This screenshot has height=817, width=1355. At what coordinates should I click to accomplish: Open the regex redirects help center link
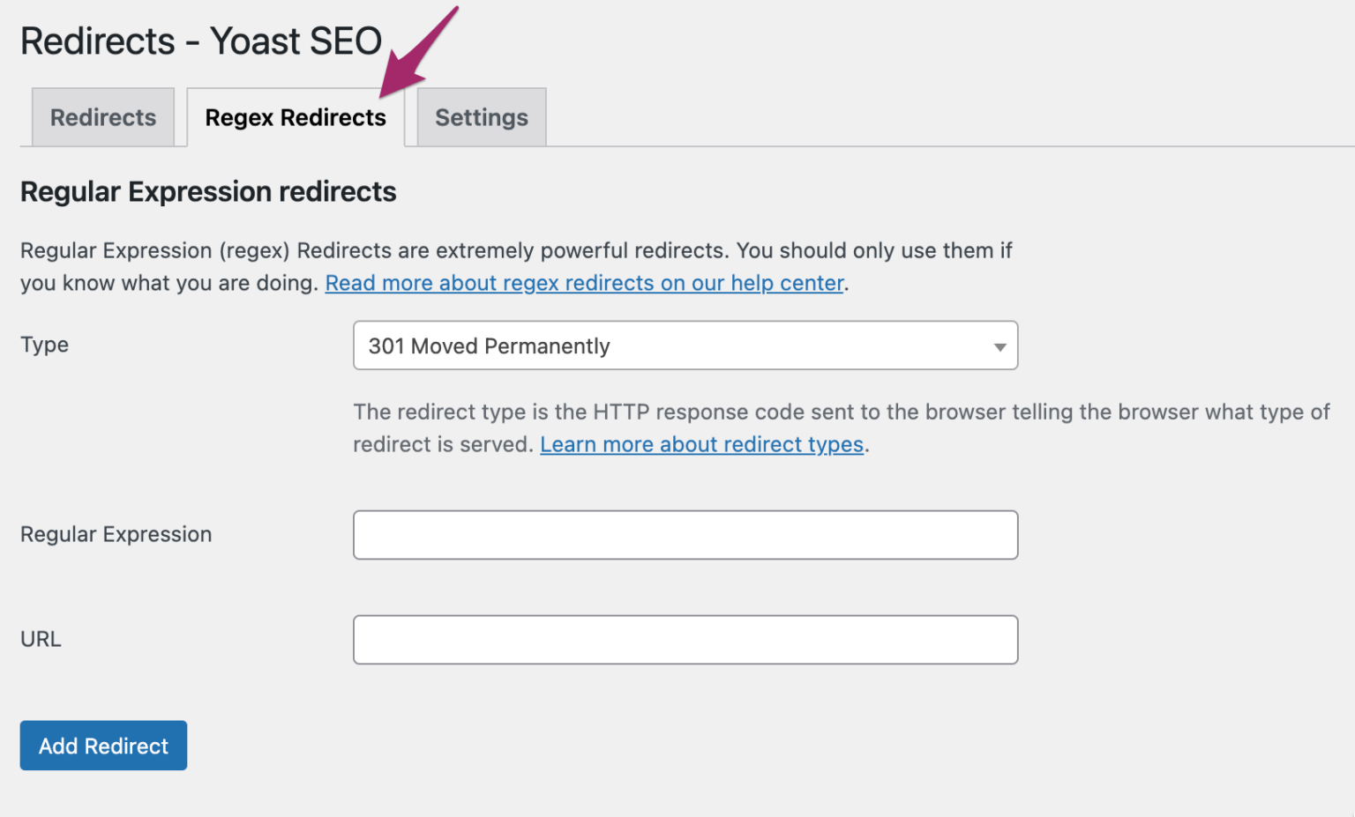[585, 282]
